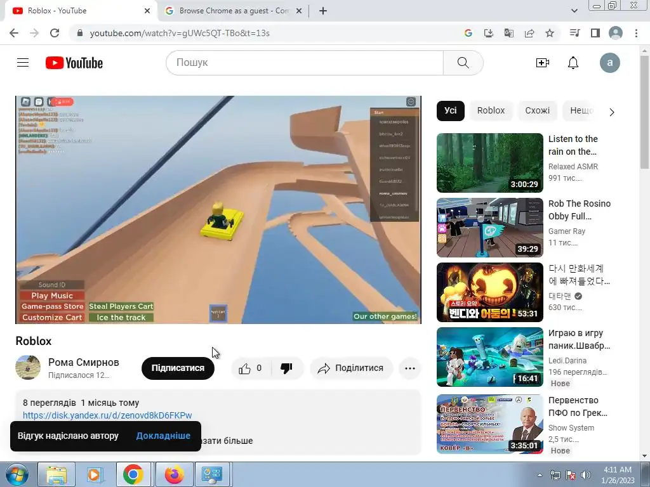Open the Gamer Ray channel name
The width and height of the screenshot is (650, 487).
pyautogui.click(x=567, y=231)
